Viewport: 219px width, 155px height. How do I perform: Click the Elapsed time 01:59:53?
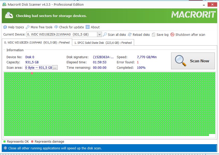point(100,62)
